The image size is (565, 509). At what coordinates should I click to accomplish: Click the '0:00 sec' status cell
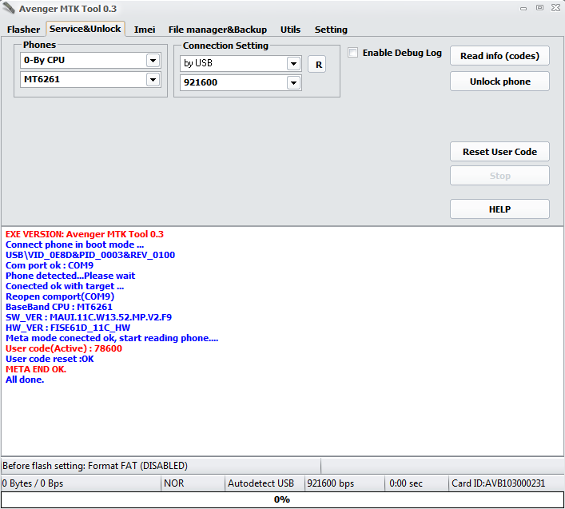(416, 483)
